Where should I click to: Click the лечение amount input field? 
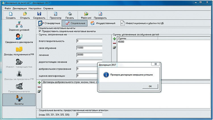89,55
